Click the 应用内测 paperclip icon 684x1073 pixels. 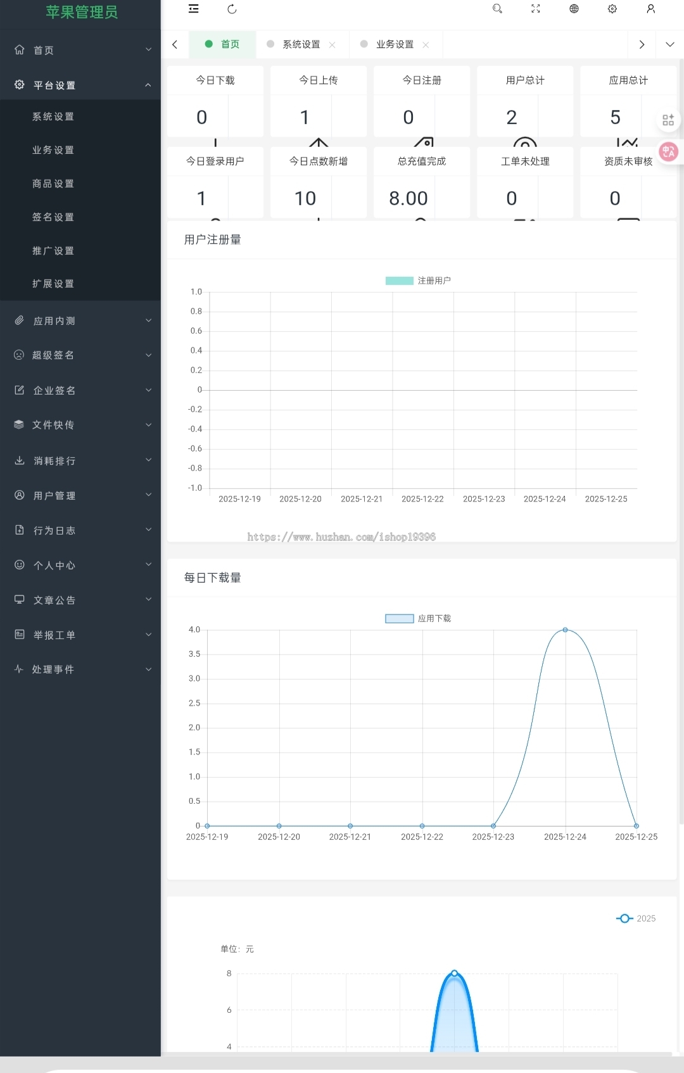click(x=20, y=321)
